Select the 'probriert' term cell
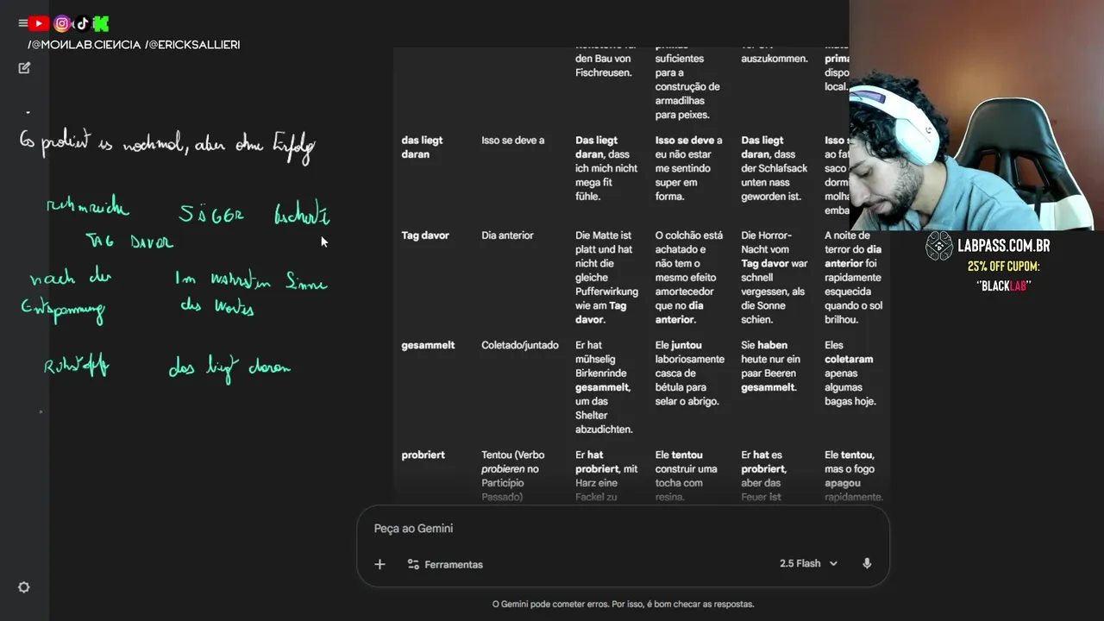The height and width of the screenshot is (621, 1104). pos(423,455)
